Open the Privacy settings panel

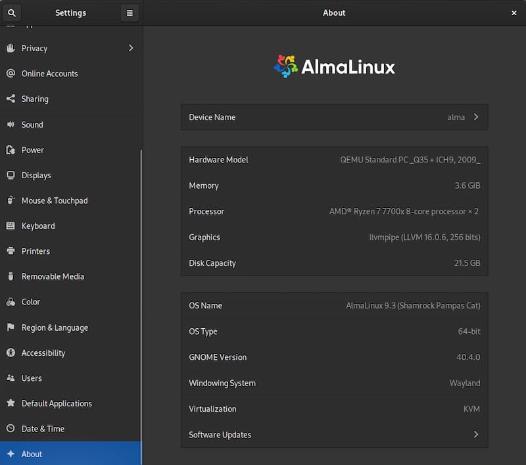(x=70, y=48)
